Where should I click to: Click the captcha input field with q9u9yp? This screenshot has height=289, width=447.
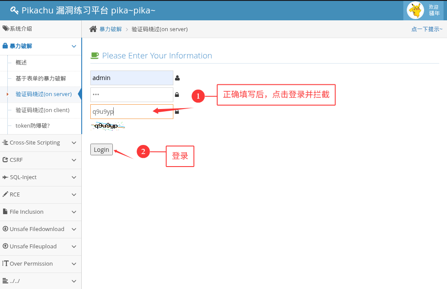pos(132,112)
